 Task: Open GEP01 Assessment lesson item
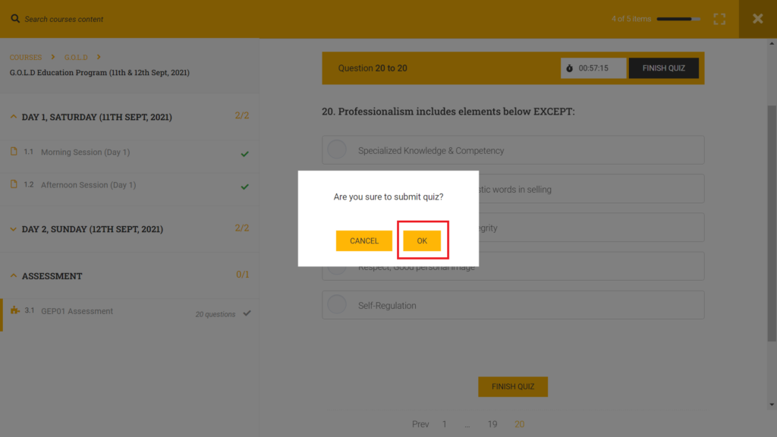[x=77, y=311]
